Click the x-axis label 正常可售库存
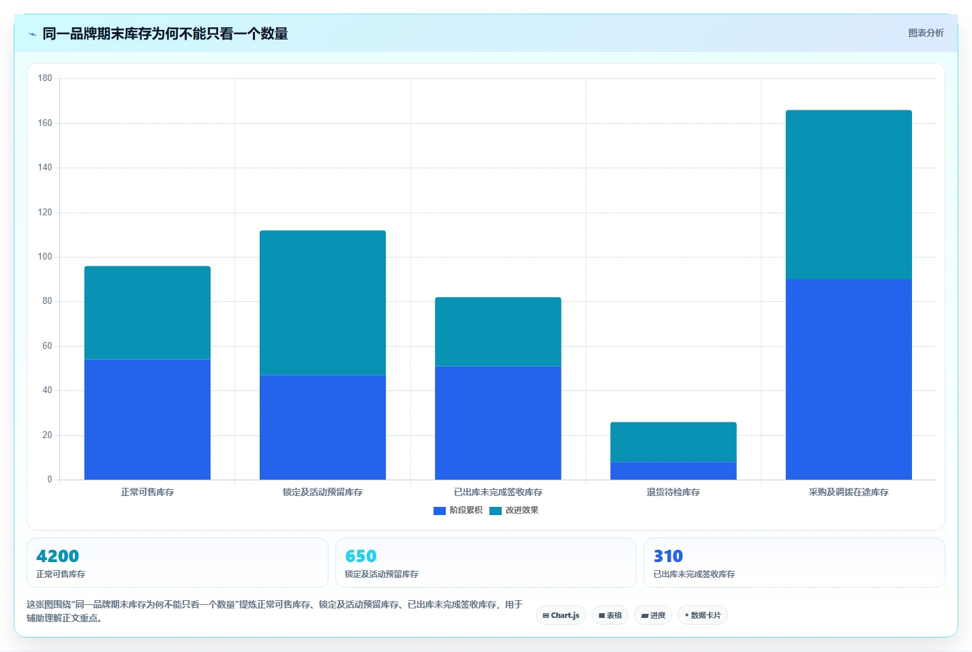972x652 pixels. (147, 492)
